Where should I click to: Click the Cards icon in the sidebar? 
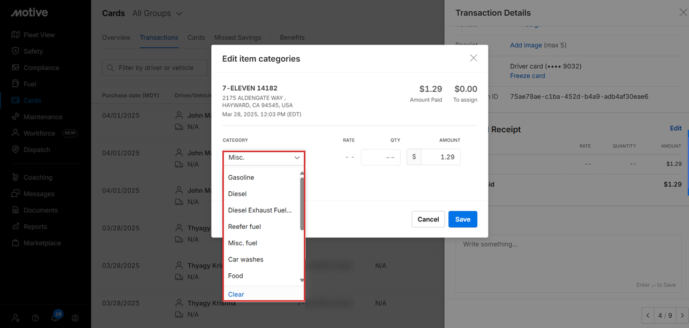[x=16, y=100]
